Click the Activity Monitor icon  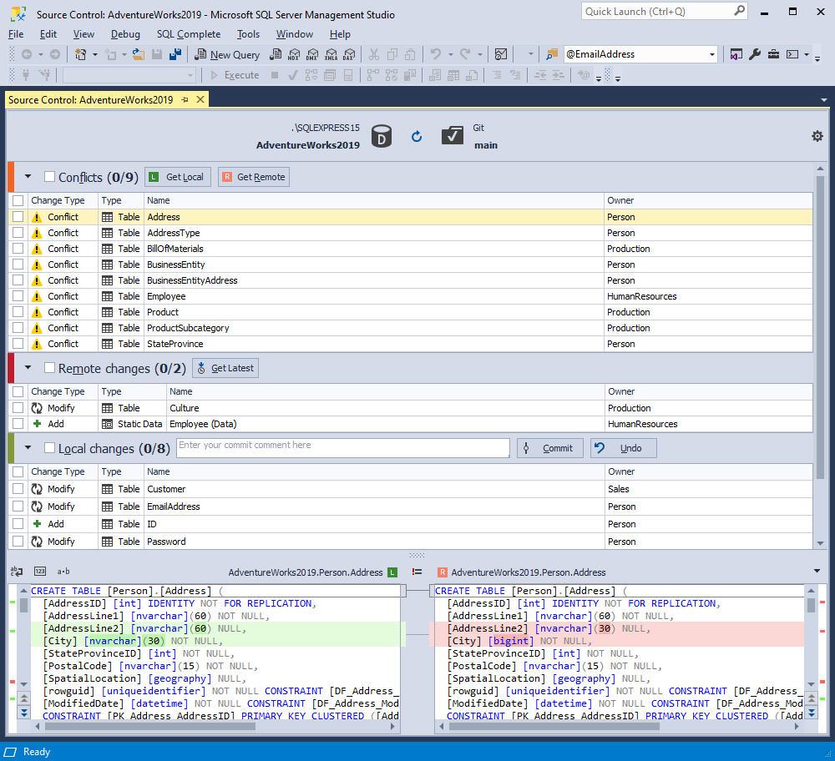pyautogui.click(x=500, y=54)
